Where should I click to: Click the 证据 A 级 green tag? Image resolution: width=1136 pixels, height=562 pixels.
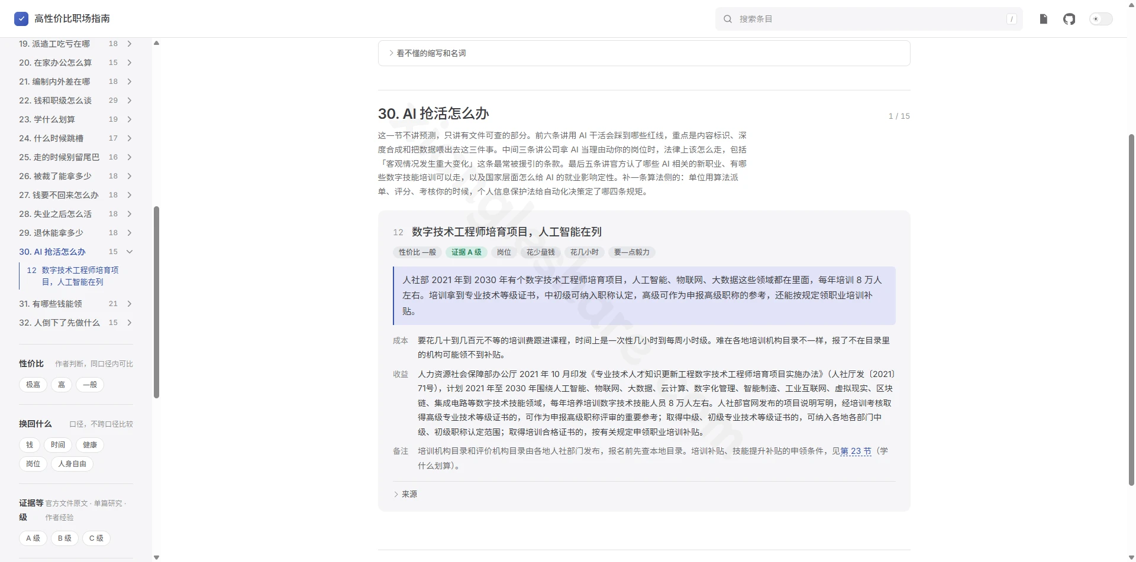[467, 252]
